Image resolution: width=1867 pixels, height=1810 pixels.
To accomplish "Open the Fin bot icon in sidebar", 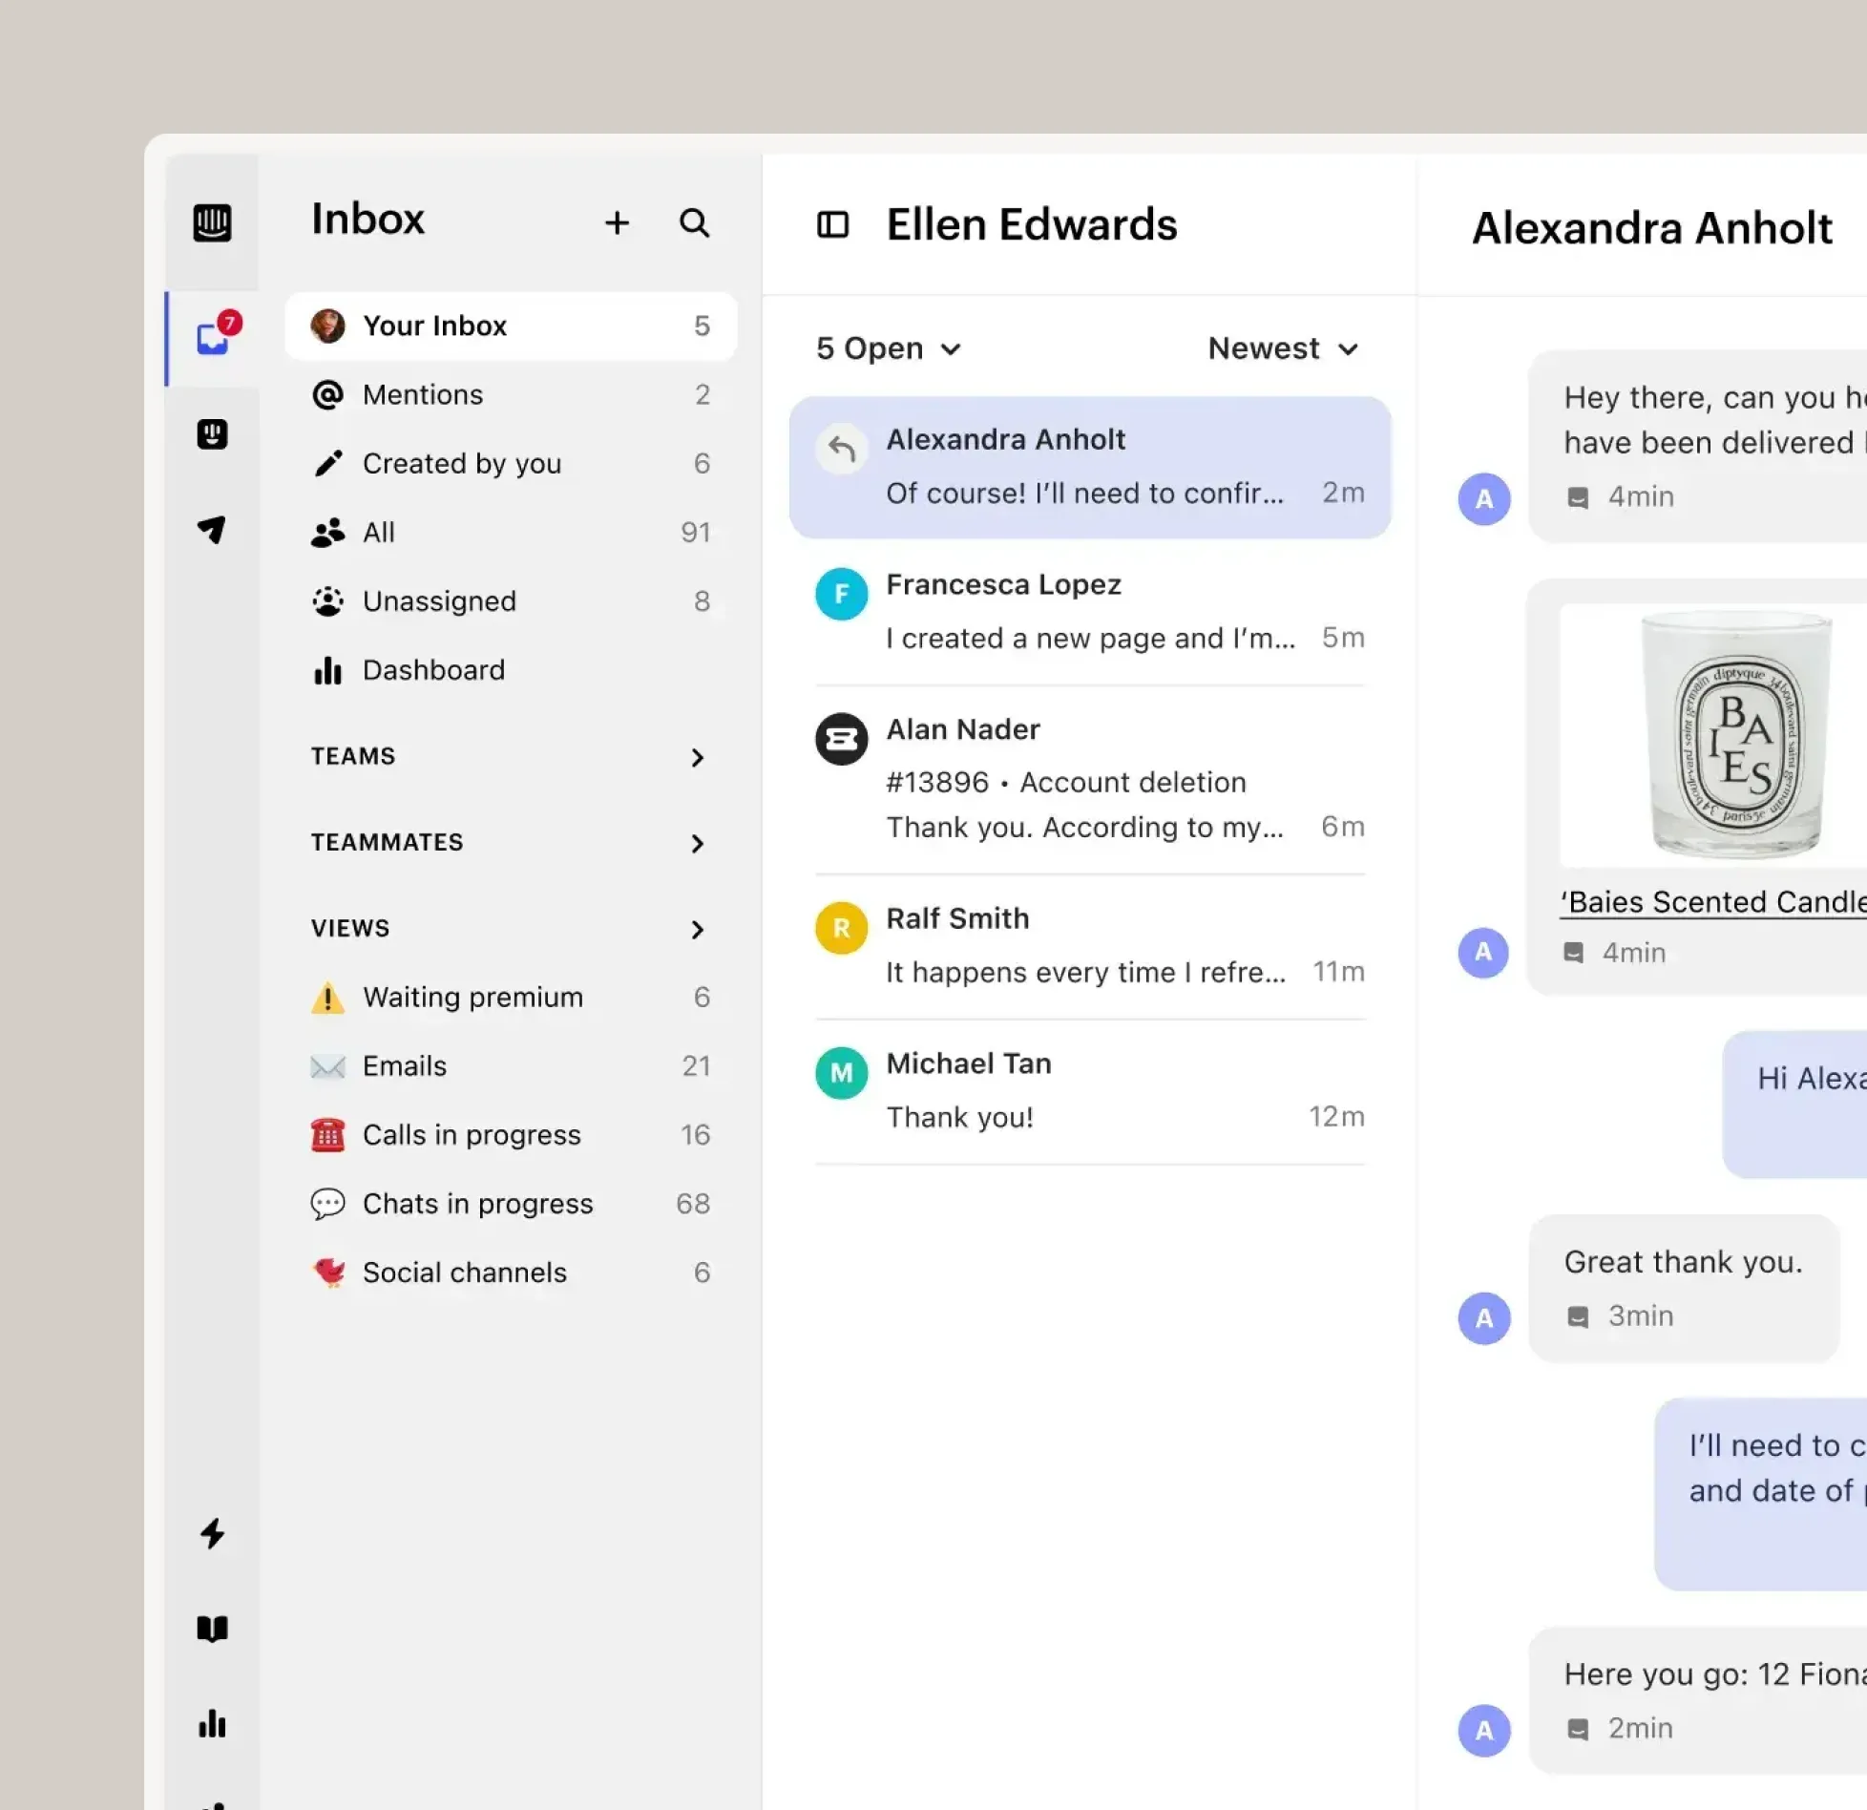I will coord(212,434).
